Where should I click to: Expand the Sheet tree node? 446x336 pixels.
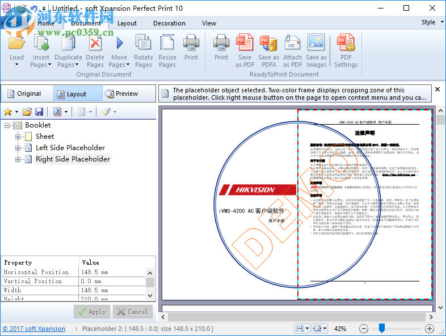point(18,137)
